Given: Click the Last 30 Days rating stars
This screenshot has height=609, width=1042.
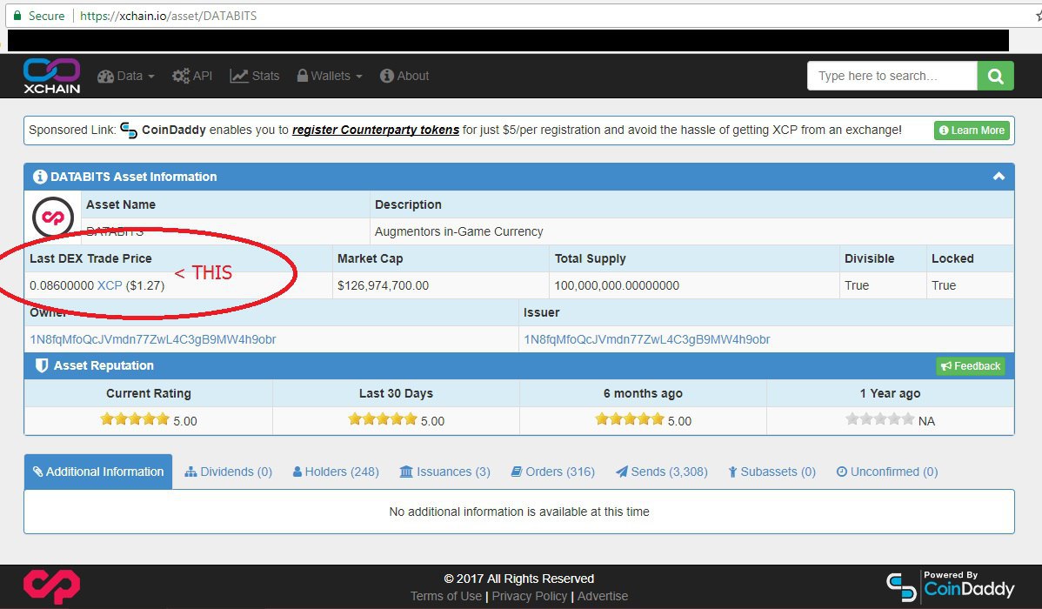Looking at the screenshot, I should click(383, 418).
